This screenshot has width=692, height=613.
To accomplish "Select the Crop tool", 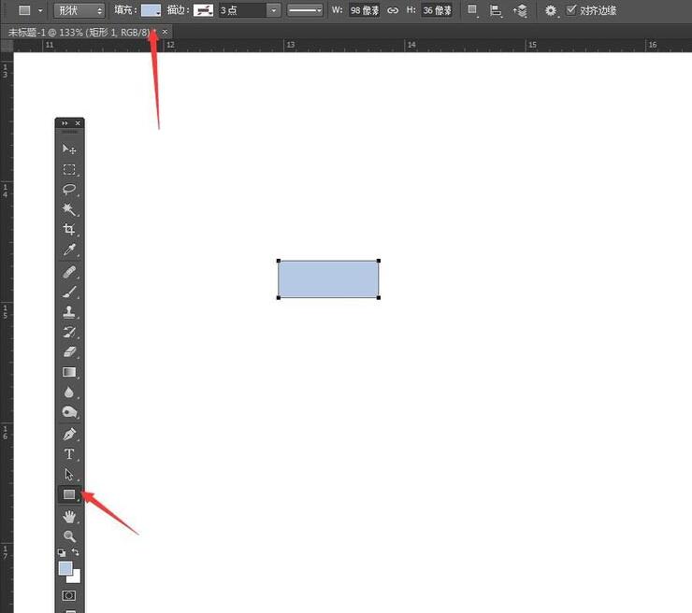I will click(69, 229).
